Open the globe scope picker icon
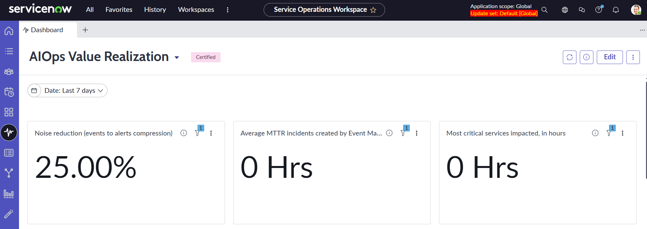Image resolution: width=647 pixels, height=229 pixels. (565, 10)
